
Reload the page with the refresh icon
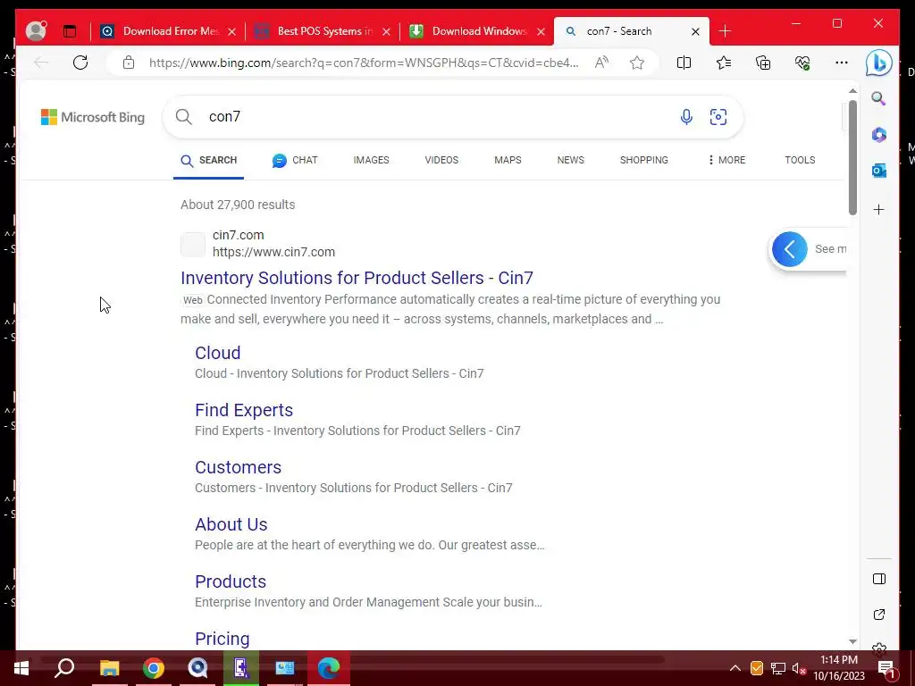[x=80, y=63]
